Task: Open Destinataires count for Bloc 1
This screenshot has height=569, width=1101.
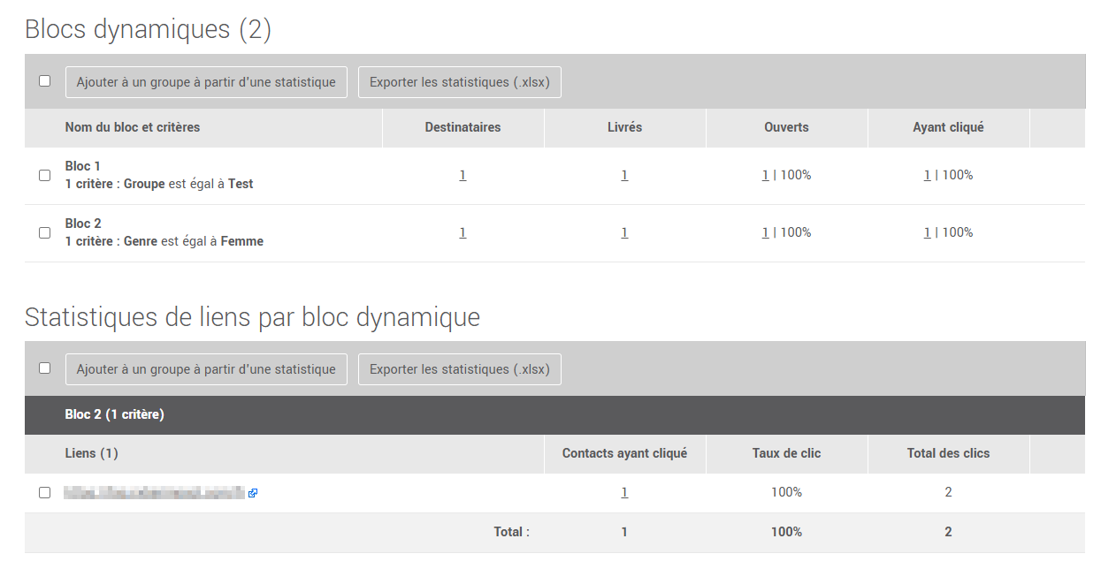Action: [x=463, y=174]
